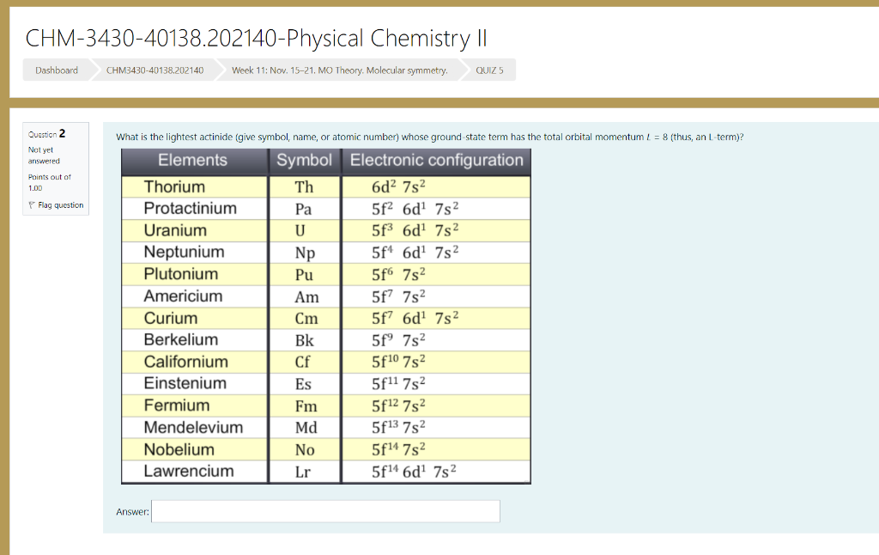The width and height of the screenshot is (879, 555).
Task: Click the Elements column header
Action: [x=193, y=161]
